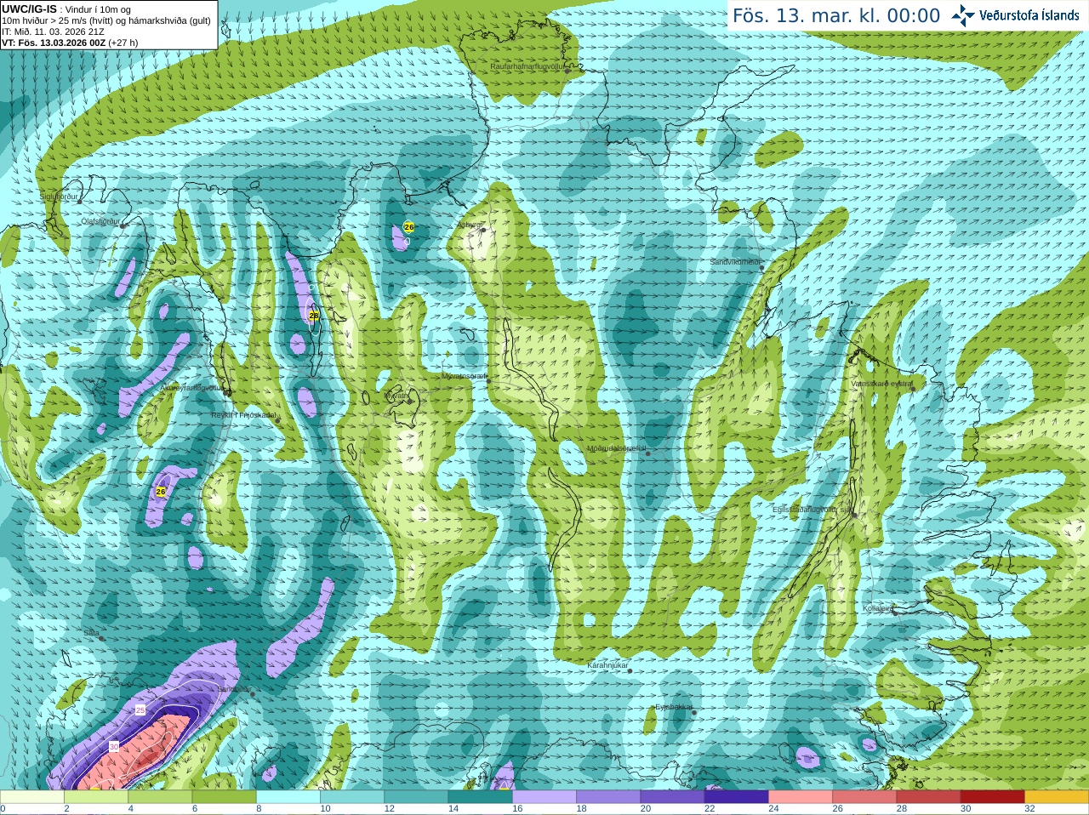Select the 24–26 m/s pink legend swatch
Screen dimensions: 1089x815
801,797
